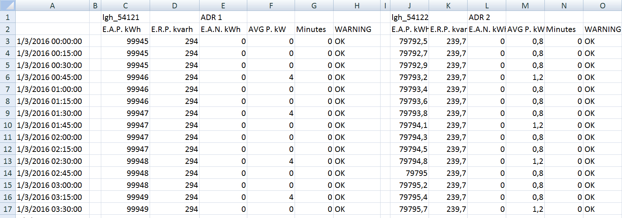Click the timestamp 1/3/2016 01:30:00
This screenshot has width=622, height=218.
tap(52, 113)
